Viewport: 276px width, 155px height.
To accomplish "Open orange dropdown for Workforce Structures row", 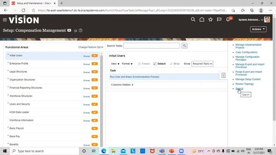I will (x=94, y=96).
